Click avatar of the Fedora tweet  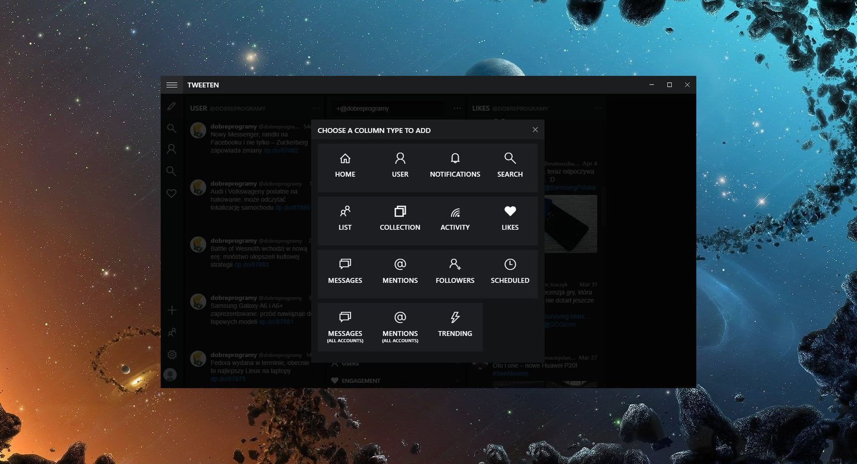198,358
